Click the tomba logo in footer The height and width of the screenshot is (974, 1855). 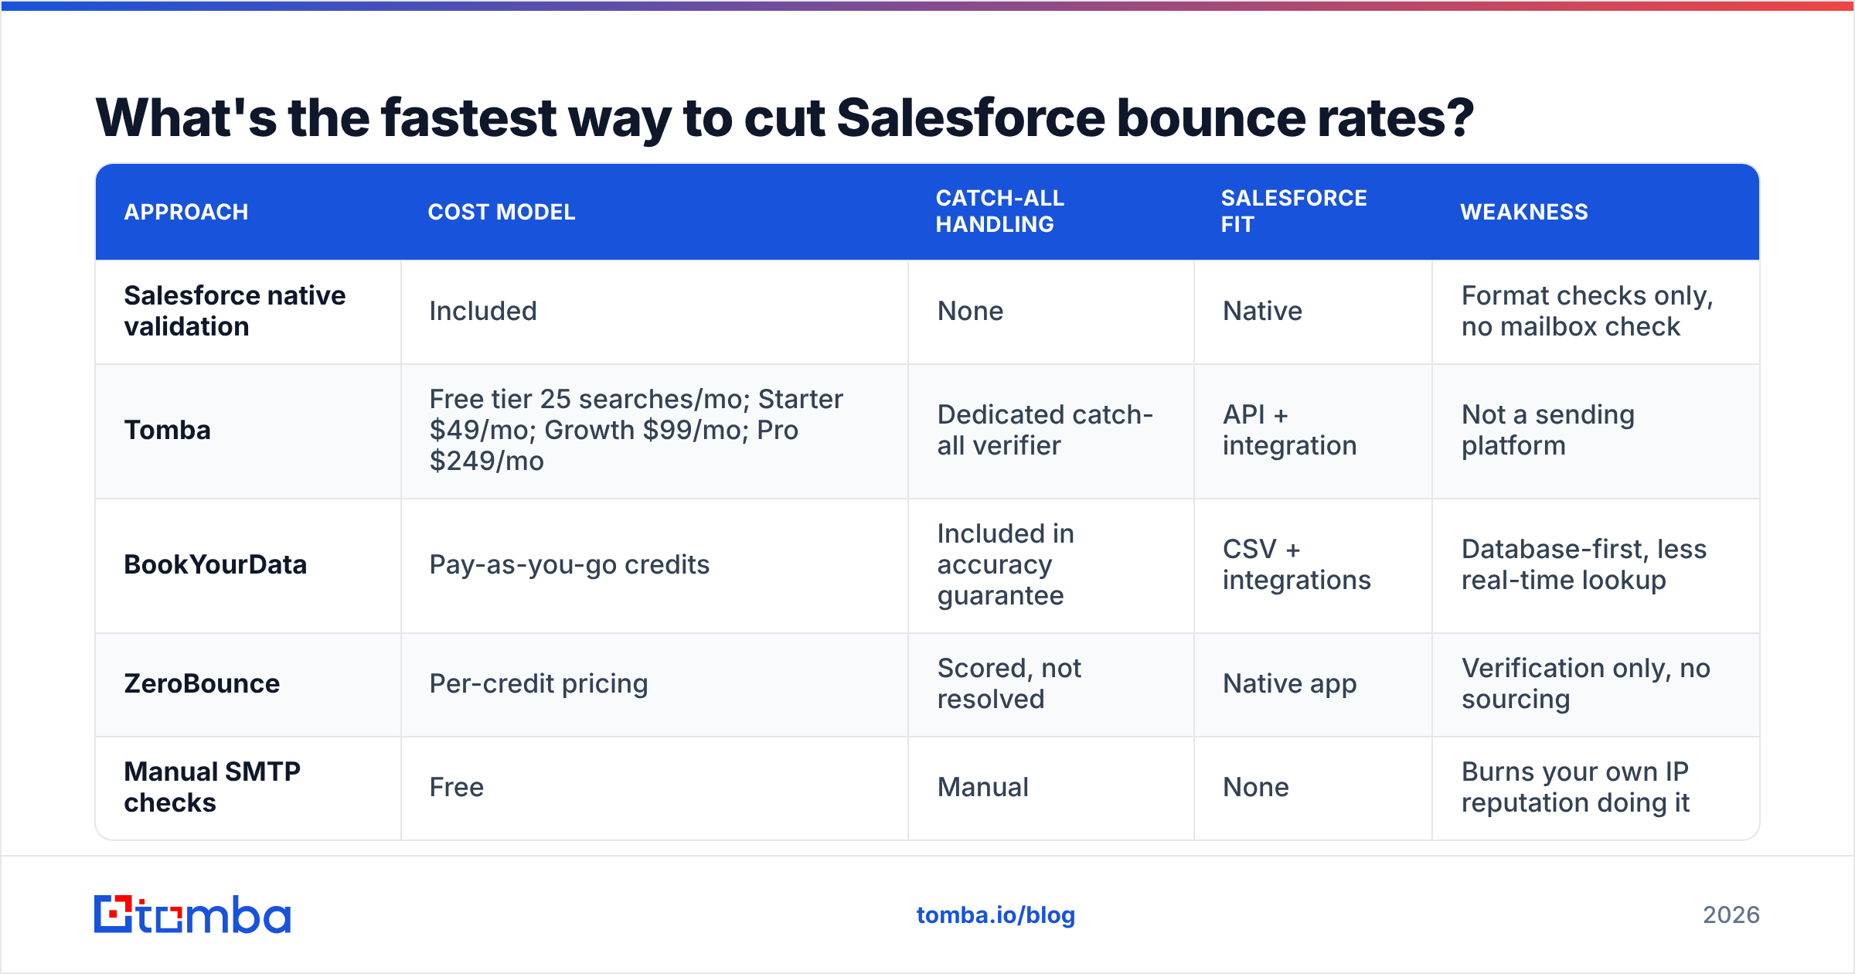coord(192,914)
